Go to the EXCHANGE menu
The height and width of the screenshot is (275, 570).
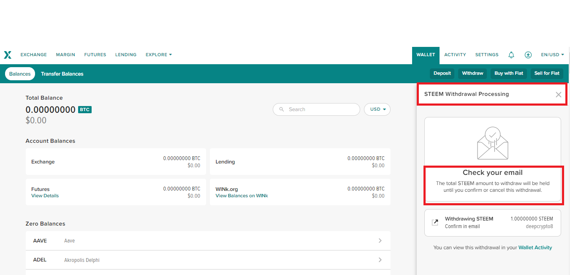(x=34, y=54)
